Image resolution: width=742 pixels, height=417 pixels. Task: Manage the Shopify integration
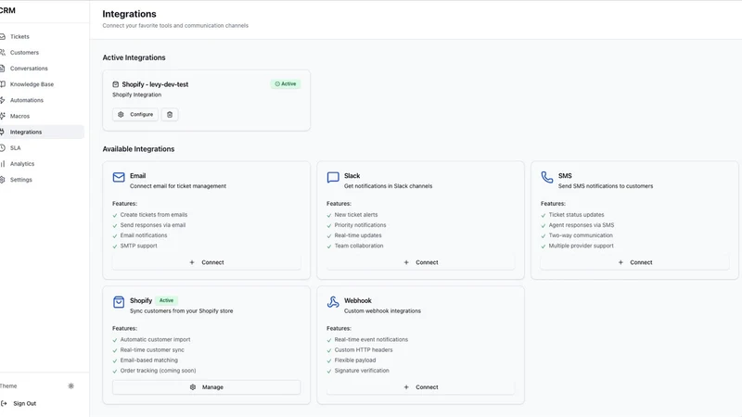pos(206,387)
